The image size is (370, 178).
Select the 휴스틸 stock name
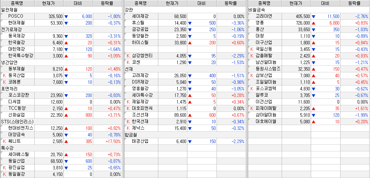point(138,23)
